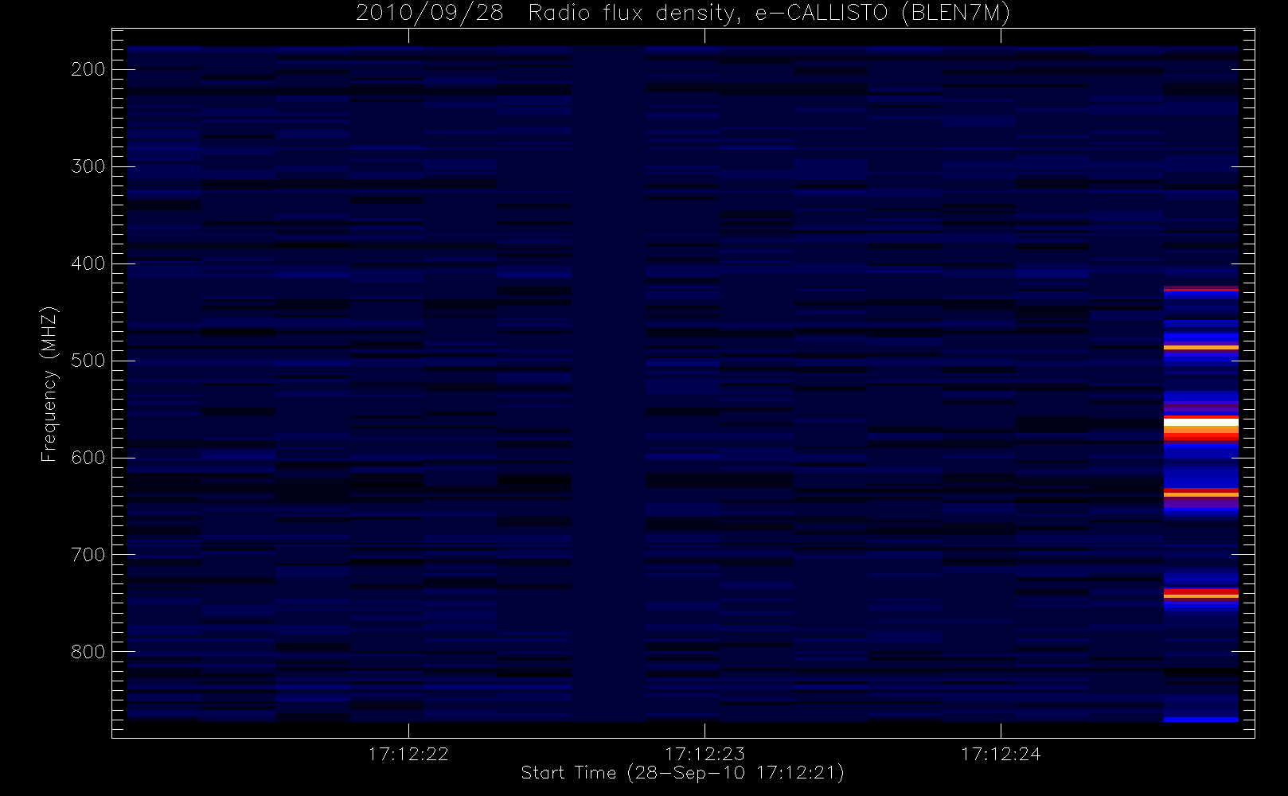Click the 800 frequency tick label
The height and width of the screenshot is (796, 1288).
pyautogui.click(x=88, y=652)
